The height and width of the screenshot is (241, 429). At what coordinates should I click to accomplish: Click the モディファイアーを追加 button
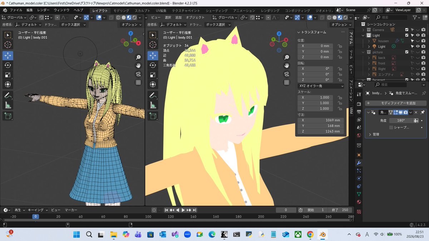396,103
